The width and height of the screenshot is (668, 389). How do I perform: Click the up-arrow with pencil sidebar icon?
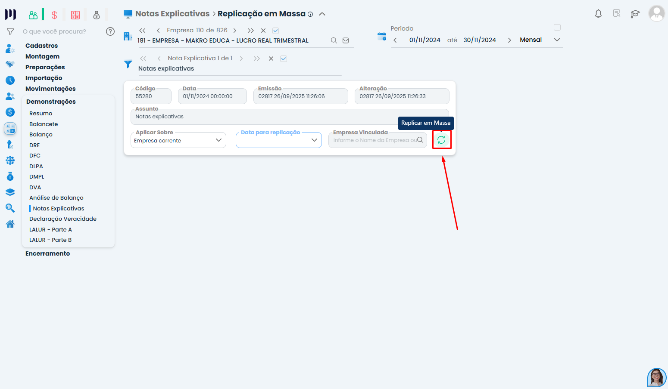10,144
